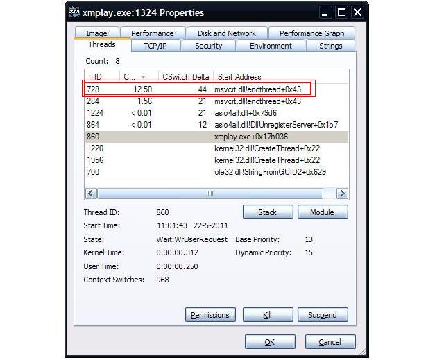Sort by CSwitch Delta column header
This screenshot has width=444, height=360.
[x=185, y=76]
